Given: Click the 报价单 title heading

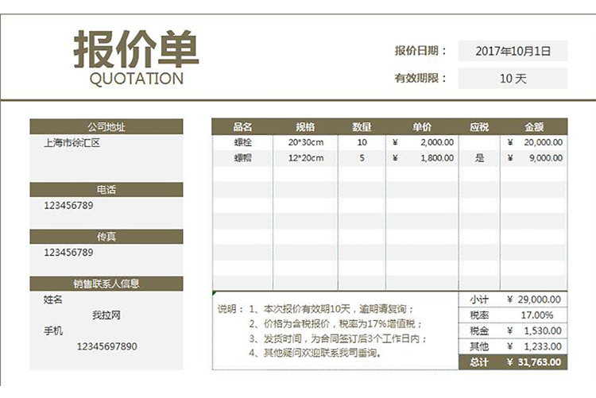Looking at the screenshot, I should [136, 50].
